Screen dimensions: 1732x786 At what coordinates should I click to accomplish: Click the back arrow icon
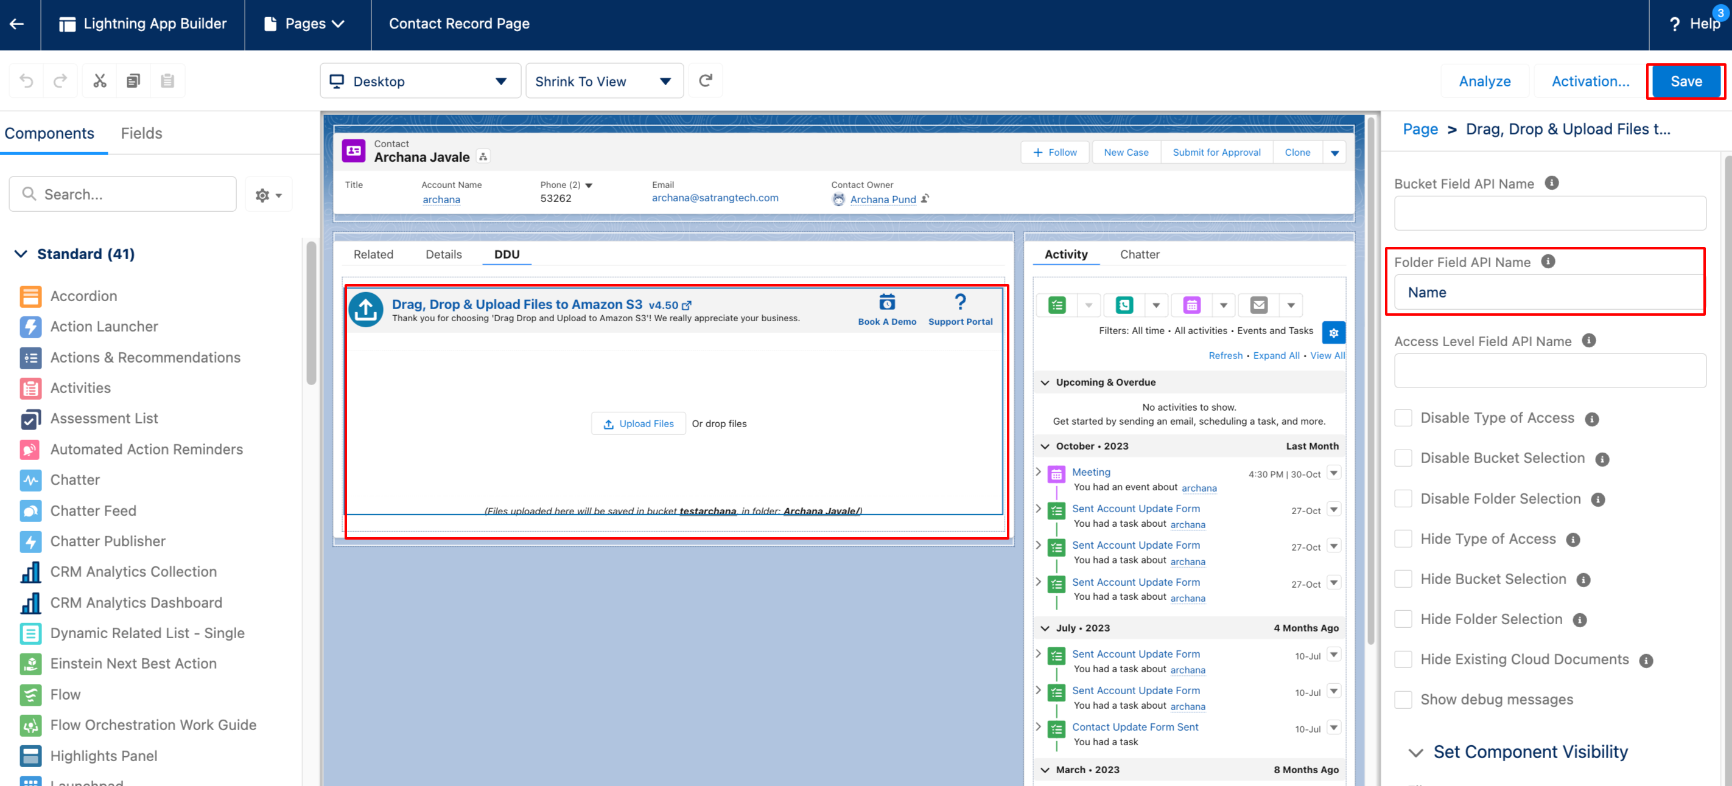18,24
